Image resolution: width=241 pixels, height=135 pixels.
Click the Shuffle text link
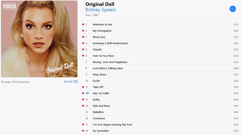pyautogui.click(x=68, y=82)
